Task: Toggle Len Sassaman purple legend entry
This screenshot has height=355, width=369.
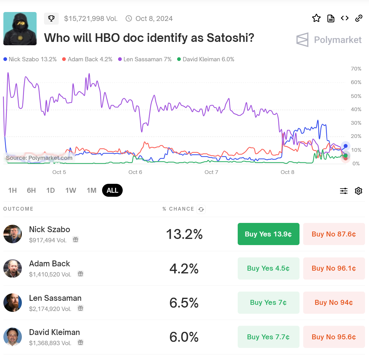Action: [145, 59]
